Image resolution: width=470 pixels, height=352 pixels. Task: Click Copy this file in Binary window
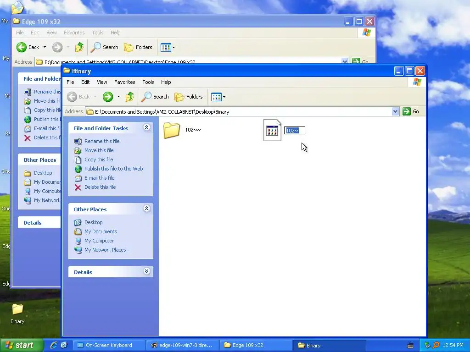pos(99,159)
